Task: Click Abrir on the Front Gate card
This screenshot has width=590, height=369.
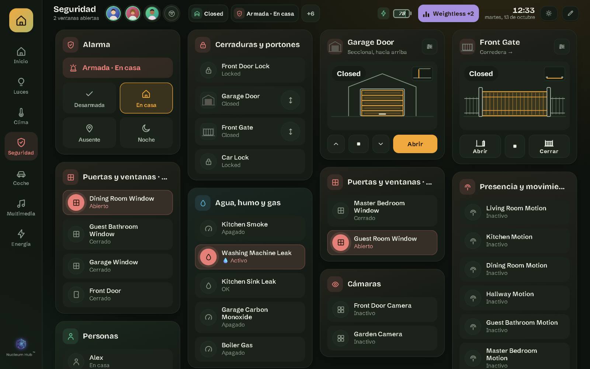Action: (480, 146)
